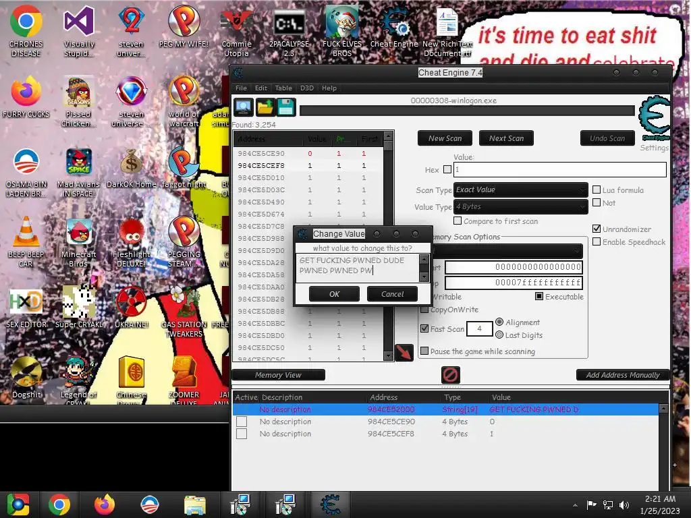Viewport: 691px width, 518px height.
Task: Click the New Scan button
Action: coord(445,138)
